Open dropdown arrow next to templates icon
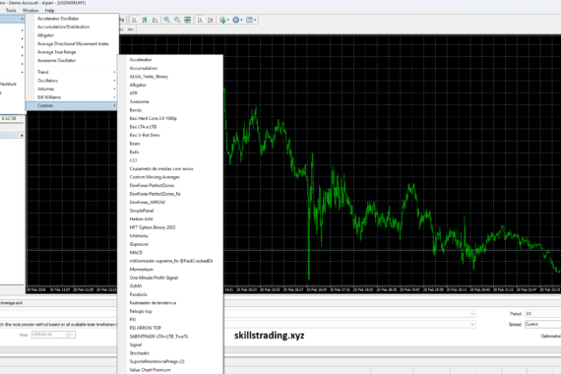561x374 pixels. 255,20
